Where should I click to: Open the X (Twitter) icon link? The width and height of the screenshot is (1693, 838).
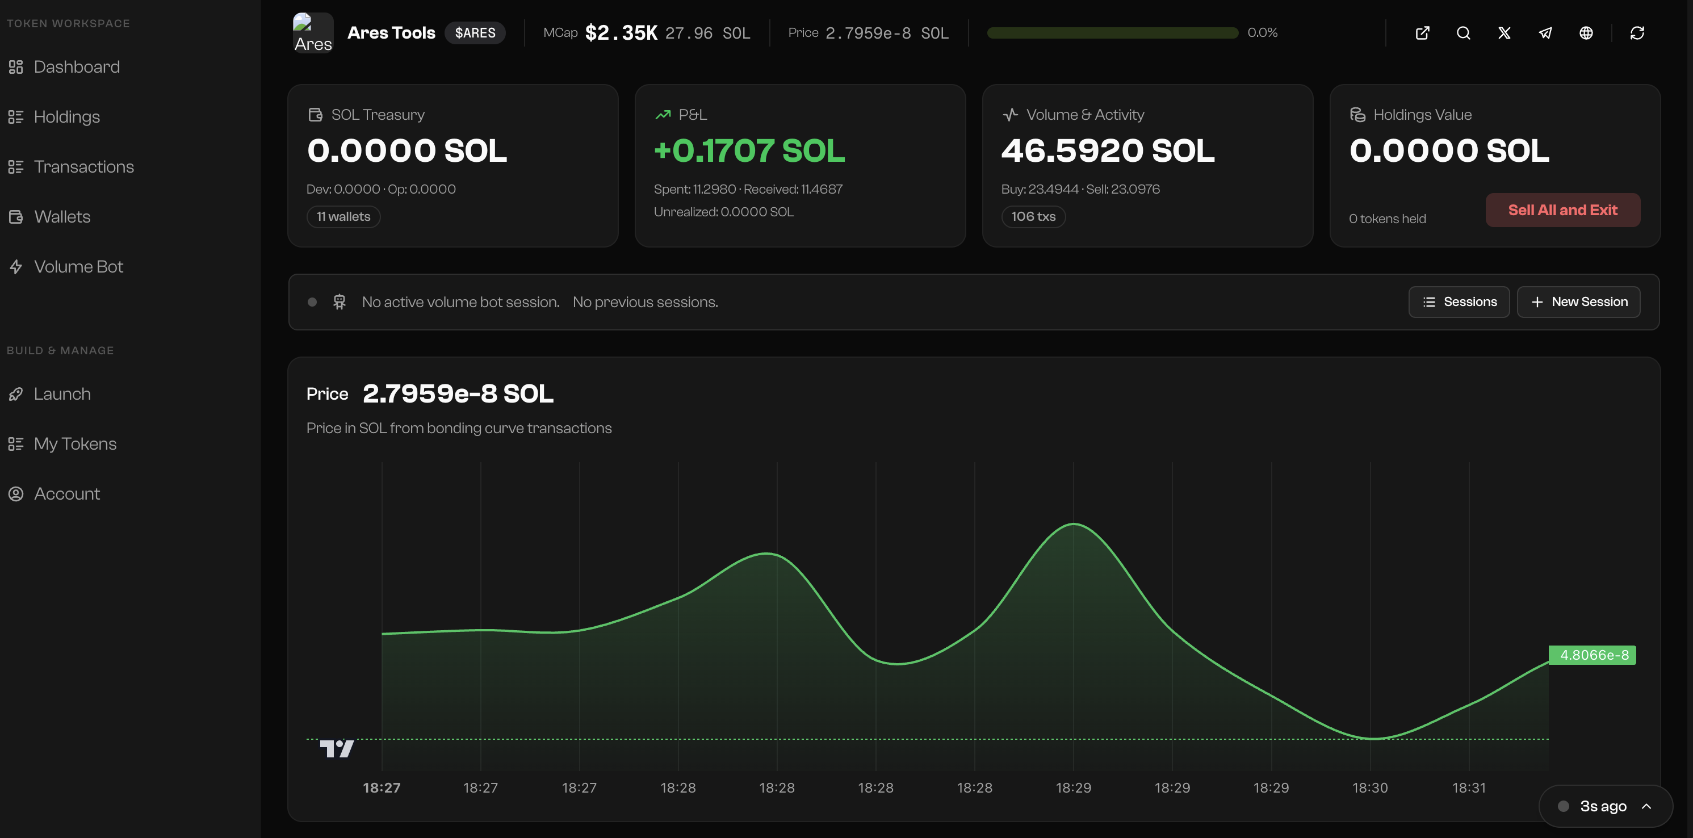(x=1505, y=33)
